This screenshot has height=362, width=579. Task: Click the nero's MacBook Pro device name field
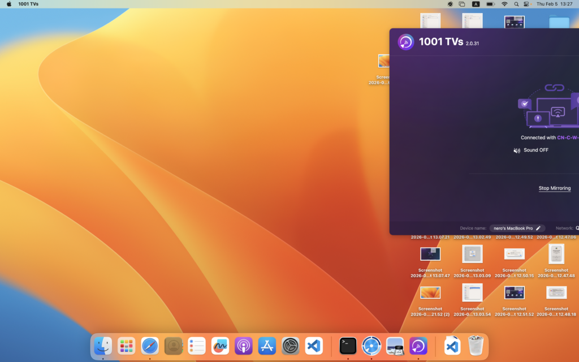pos(513,228)
